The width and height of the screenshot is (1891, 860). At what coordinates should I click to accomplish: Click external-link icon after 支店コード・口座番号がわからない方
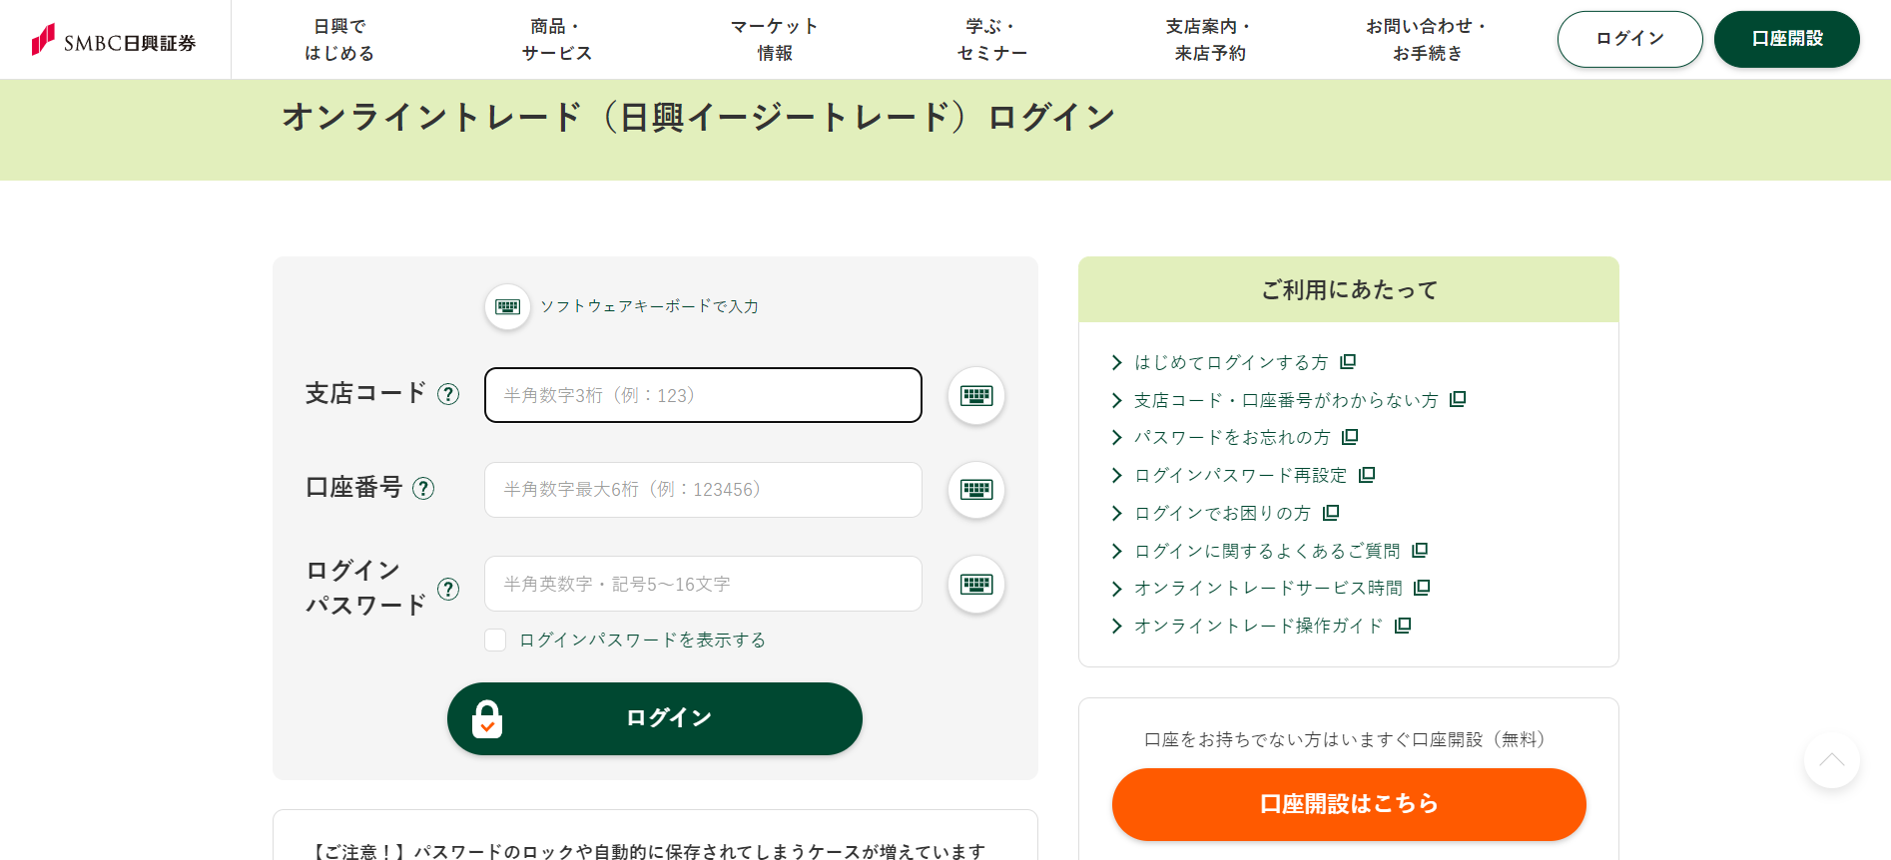1458,399
